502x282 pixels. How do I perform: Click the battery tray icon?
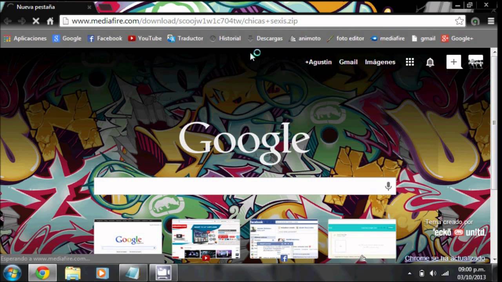click(x=422, y=273)
